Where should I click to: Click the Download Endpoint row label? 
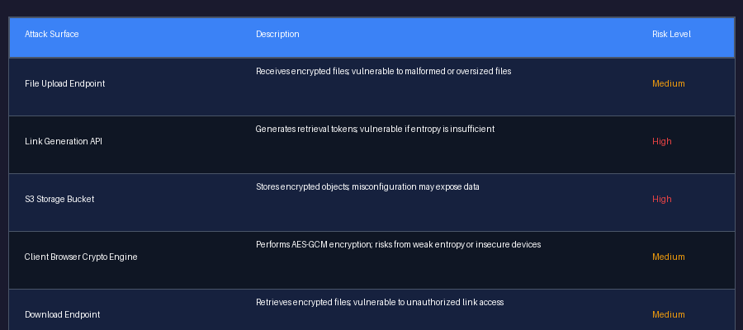click(x=63, y=314)
